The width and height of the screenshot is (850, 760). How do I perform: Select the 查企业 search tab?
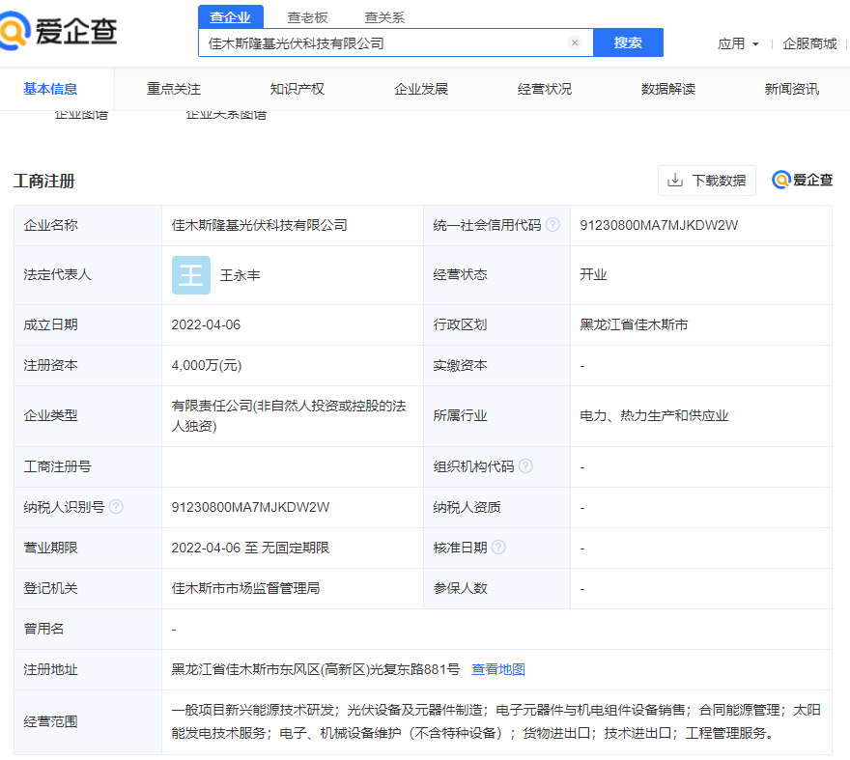230,17
